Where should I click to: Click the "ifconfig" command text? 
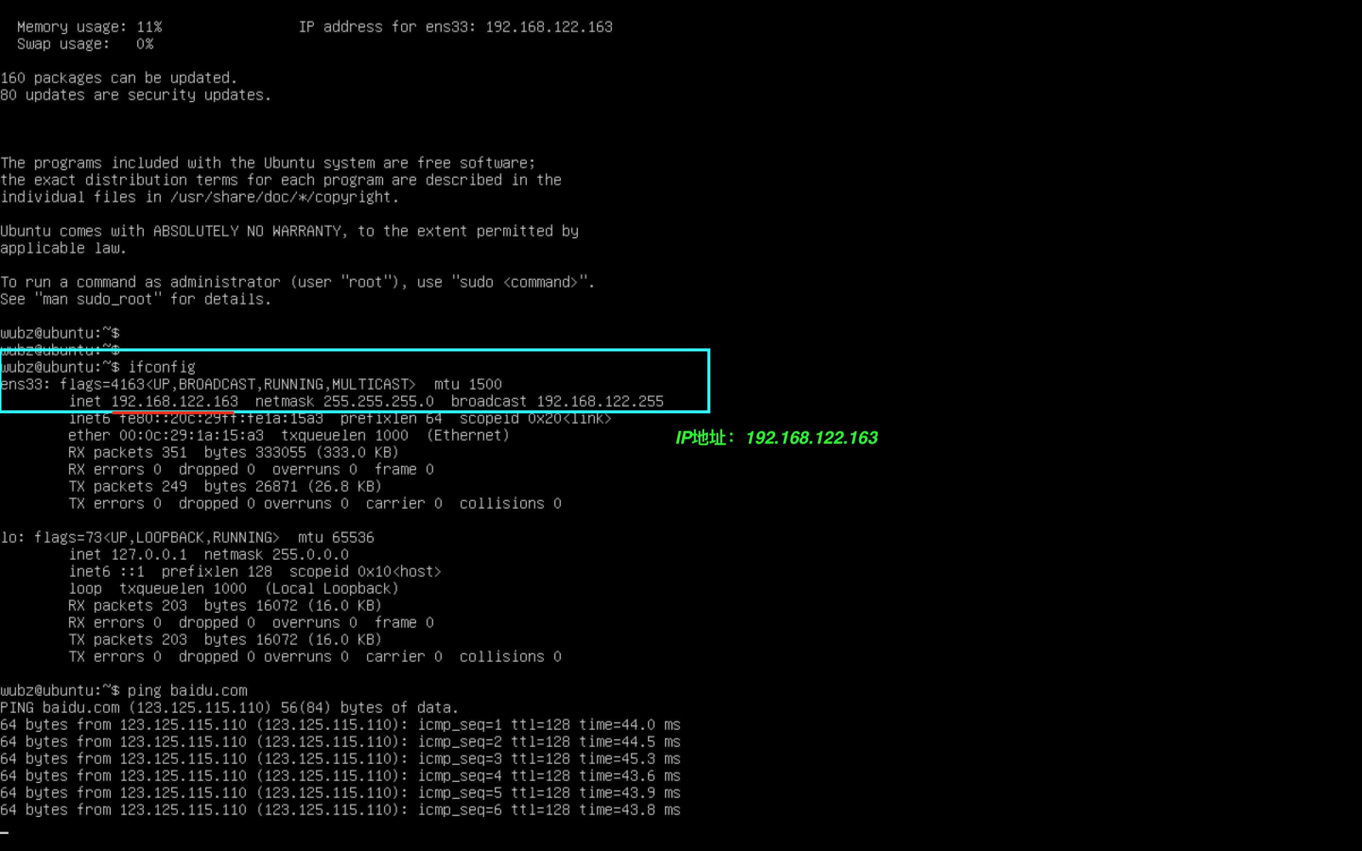click(x=162, y=367)
